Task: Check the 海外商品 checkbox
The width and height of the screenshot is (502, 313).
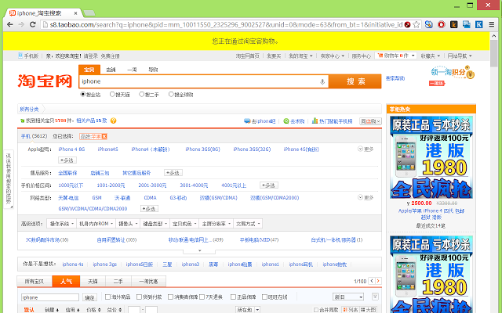Action: coord(108,297)
